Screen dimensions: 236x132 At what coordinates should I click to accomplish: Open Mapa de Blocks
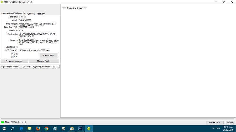[44, 61]
